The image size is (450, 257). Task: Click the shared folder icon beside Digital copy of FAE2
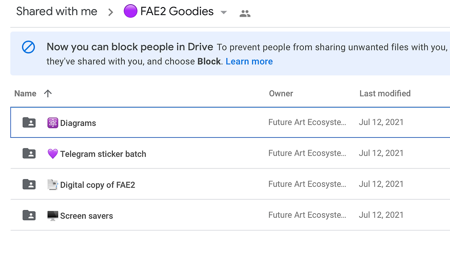point(29,184)
